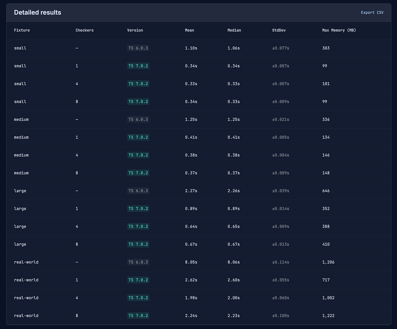The image size is (397, 329).
Task: Click the 303 max memory value
Action: 326,48
